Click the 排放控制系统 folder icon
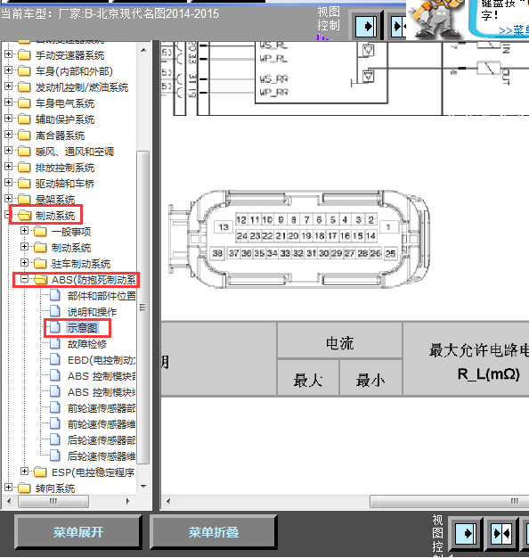 tap(24, 167)
